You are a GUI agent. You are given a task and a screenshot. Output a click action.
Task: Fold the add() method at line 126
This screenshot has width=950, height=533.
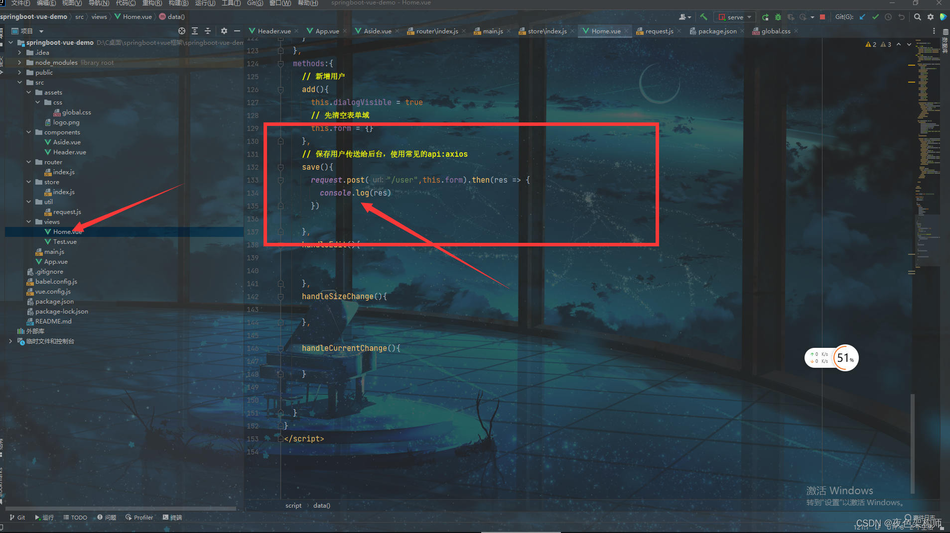click(280, 90)
